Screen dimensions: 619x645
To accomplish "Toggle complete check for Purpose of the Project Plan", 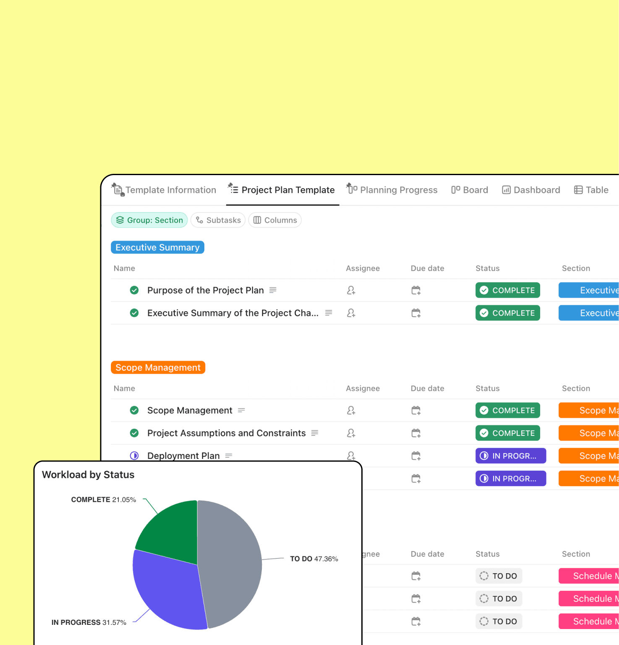I will [x=134, y=290].
